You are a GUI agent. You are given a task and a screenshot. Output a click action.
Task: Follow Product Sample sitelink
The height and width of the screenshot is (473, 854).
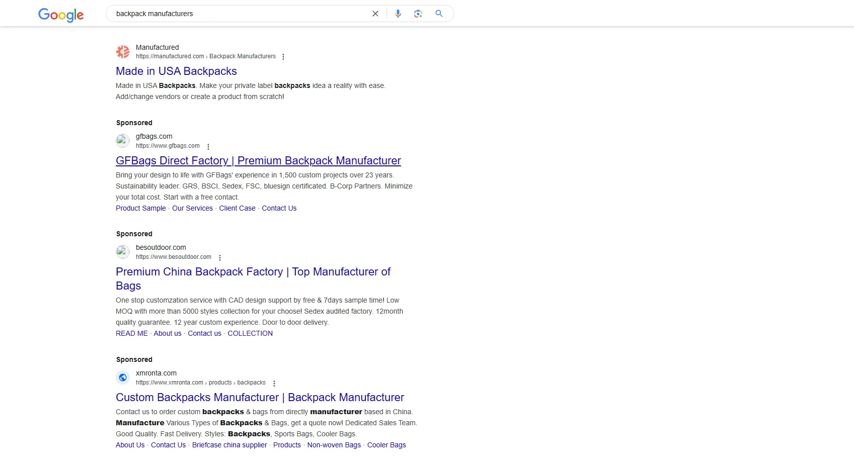click(141, 208)
